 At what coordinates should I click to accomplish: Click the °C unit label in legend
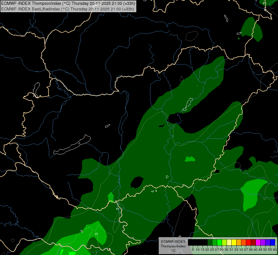(x=173, y=250)
